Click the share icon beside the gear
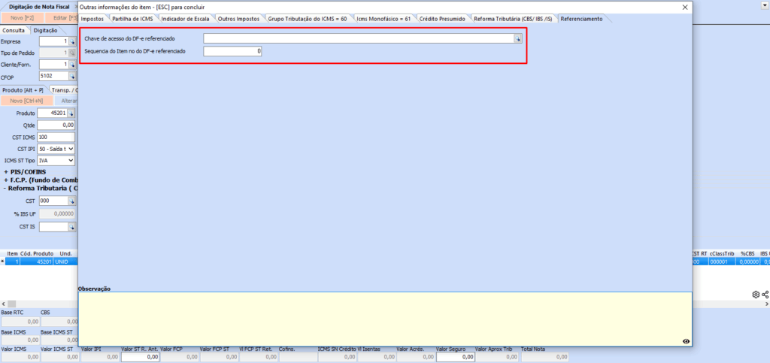 click(x=765, y=295)
